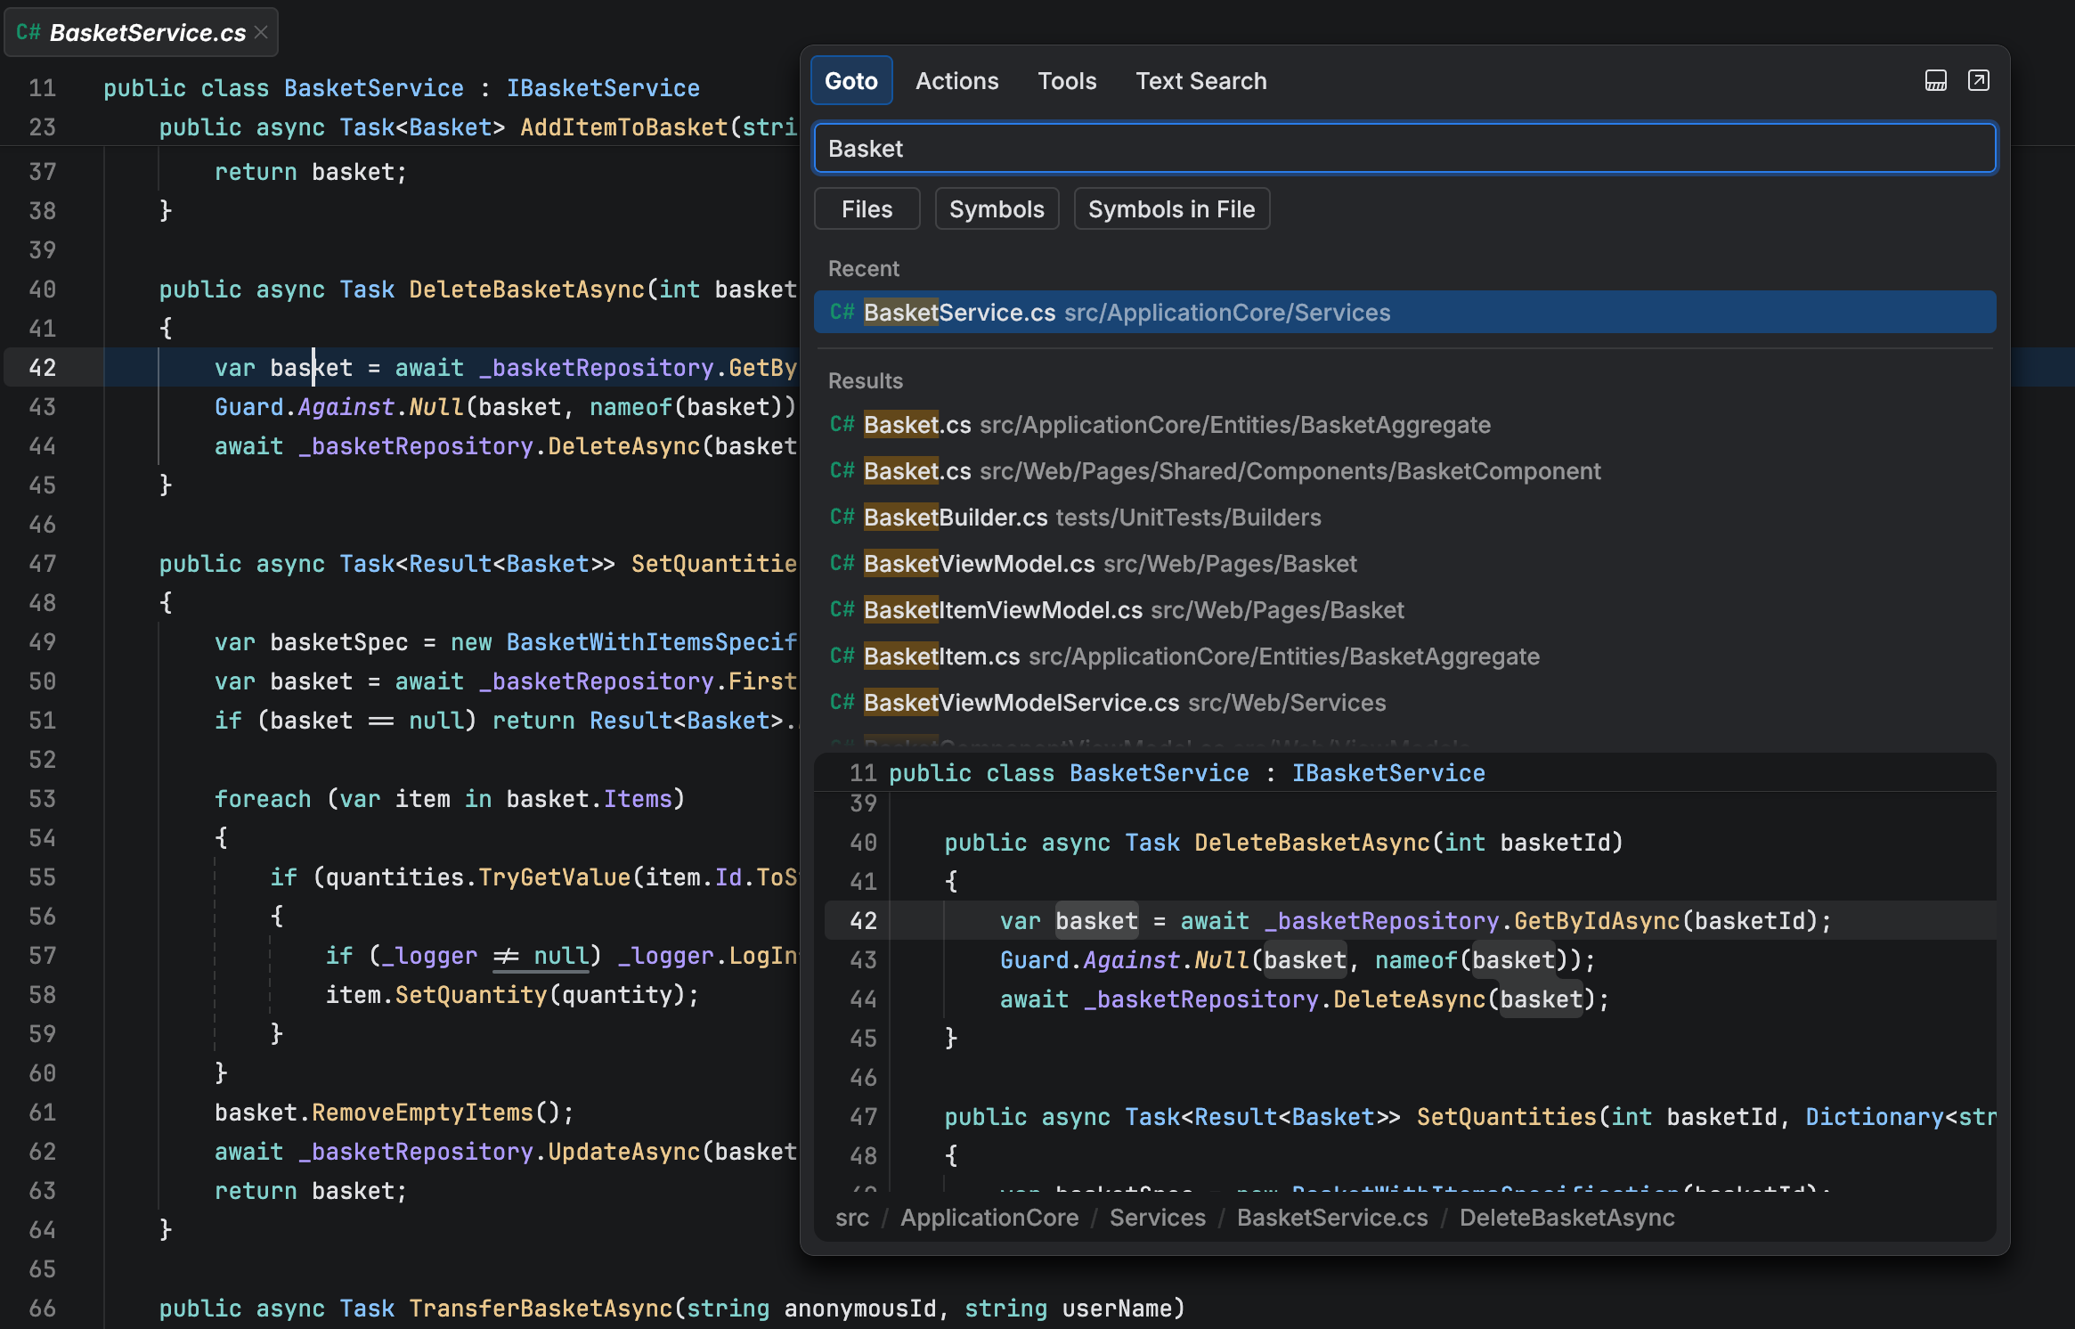Image resolution: width=2075 pixels, height=1329 pixels.
Task: Click C# icon next to BasketBuilder.cs result
Action: coord(842,518)
